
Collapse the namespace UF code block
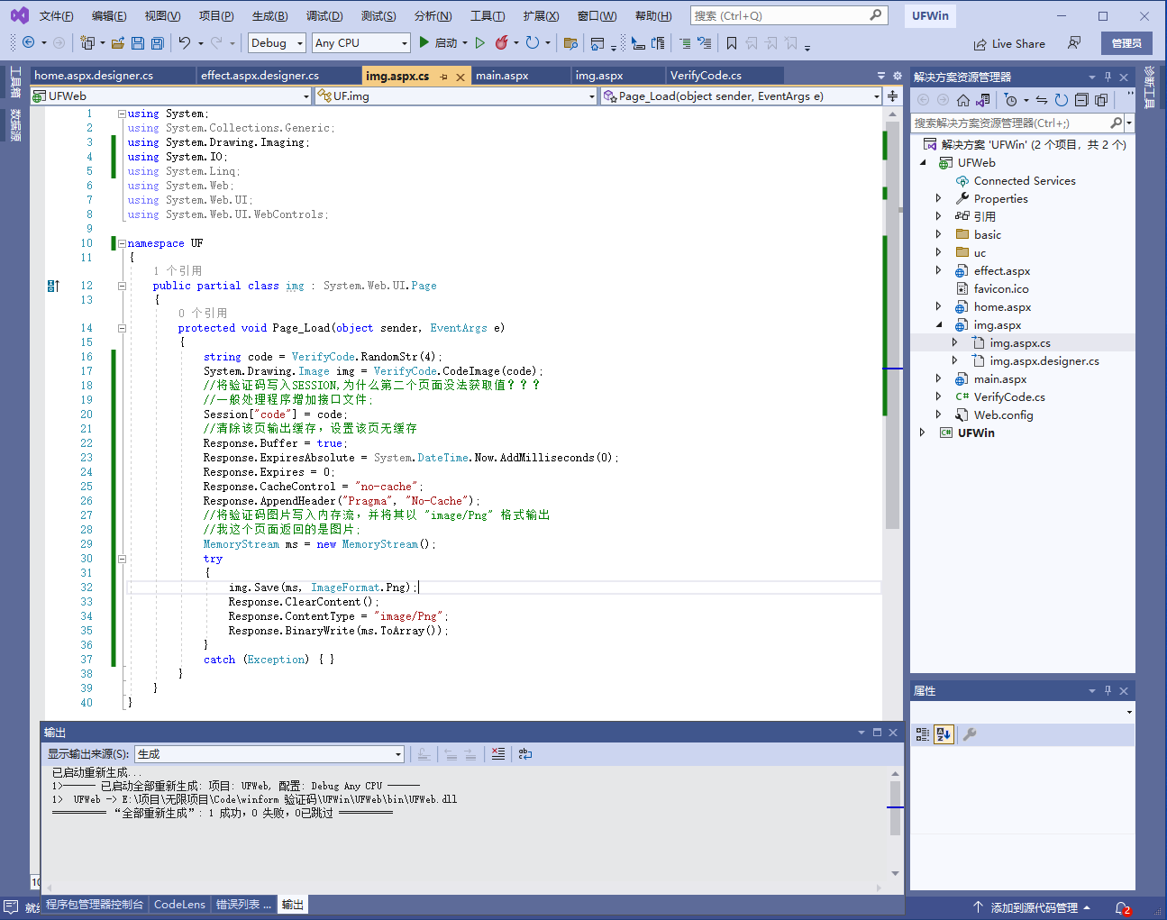click(x=122, y=243)
